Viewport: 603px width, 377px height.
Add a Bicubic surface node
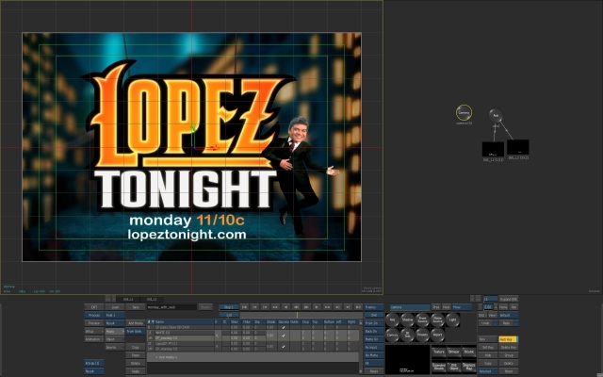click(469, 352)
